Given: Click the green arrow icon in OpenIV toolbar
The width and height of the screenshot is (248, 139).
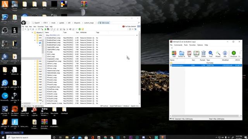Looking at the screenshot, I should [45, 29].
